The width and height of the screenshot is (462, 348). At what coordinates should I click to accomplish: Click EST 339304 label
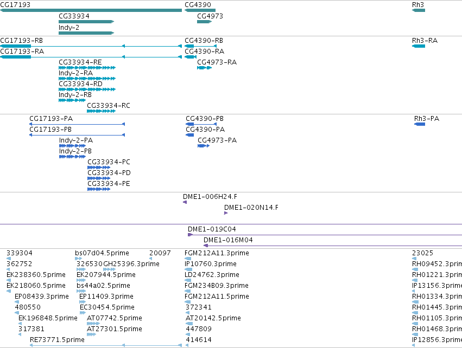(x=20, y=253)
